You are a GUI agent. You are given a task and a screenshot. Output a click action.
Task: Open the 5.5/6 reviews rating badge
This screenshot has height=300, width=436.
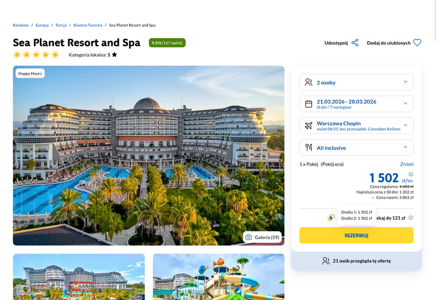(167, 43)
